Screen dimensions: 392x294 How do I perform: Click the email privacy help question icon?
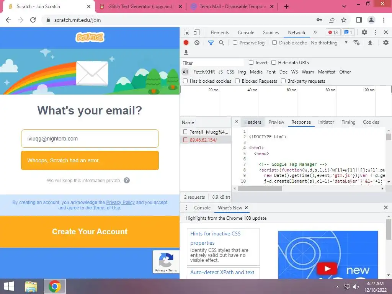click(127, 180)
